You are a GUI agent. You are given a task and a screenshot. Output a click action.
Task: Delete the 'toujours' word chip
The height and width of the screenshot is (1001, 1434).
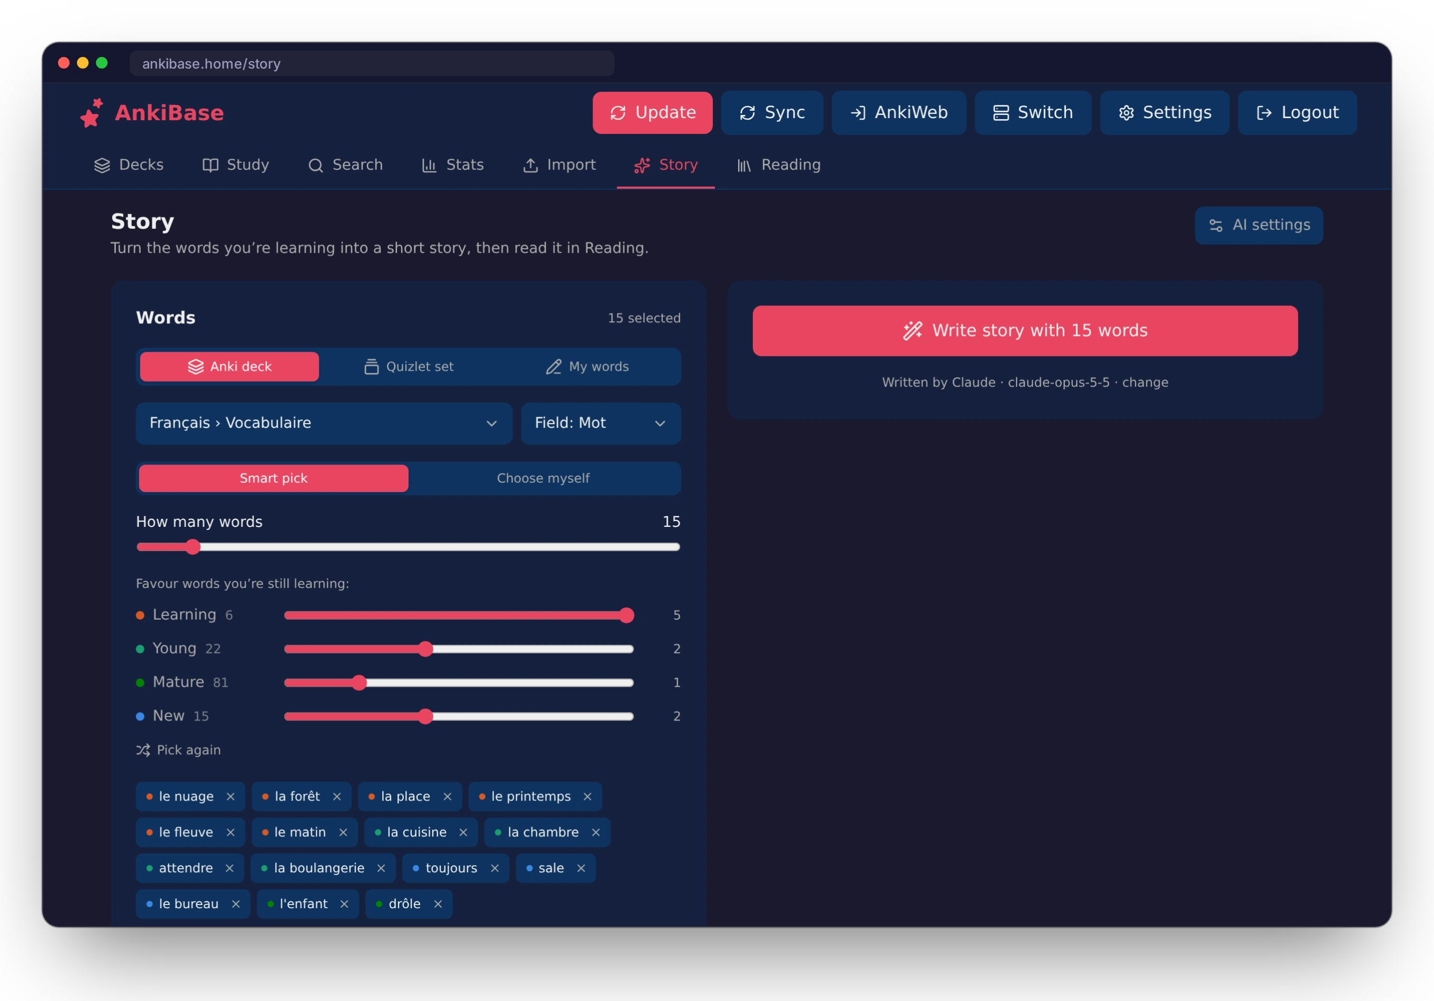tap(495, 868)
